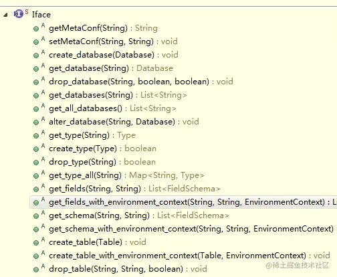337x277 pixels.
Task: Select get_fields(String, String) method
Action: [134, 189]
